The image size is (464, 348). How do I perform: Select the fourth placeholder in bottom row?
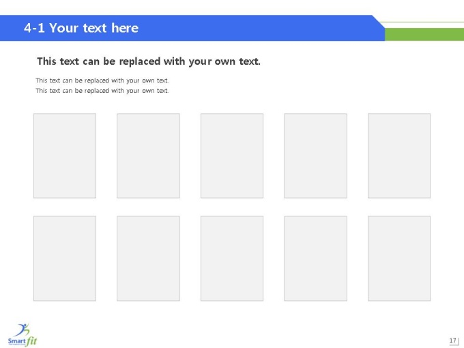point(315,259)
